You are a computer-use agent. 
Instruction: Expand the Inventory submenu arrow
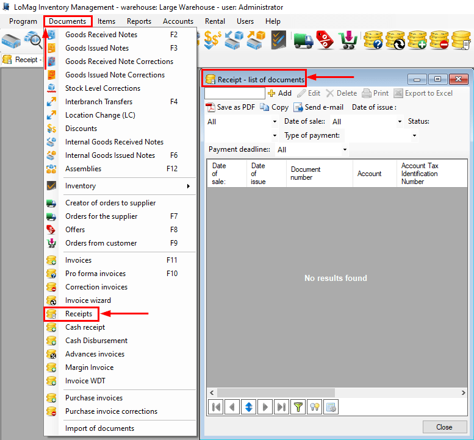coord(189,186)
